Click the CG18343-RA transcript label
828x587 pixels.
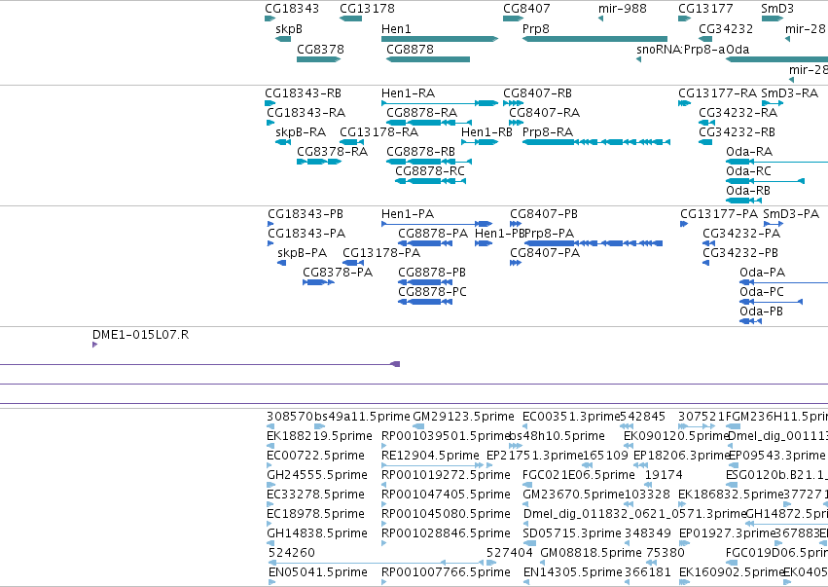tap(306, 113)
